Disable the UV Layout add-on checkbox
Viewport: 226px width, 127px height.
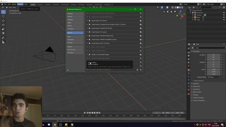(89, 32)
